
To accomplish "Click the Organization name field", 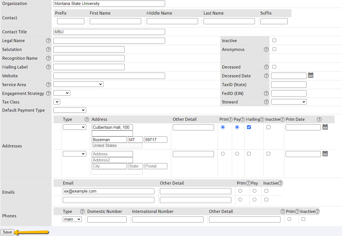I will (x=109, y=4).
